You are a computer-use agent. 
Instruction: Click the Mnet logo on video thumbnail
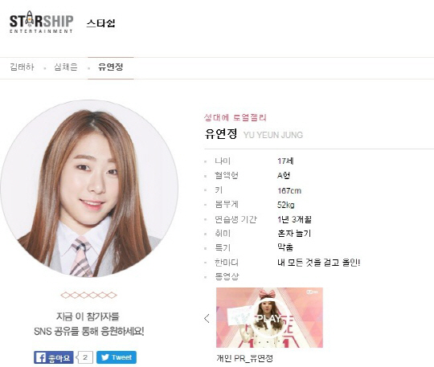(x=313, y=292)
